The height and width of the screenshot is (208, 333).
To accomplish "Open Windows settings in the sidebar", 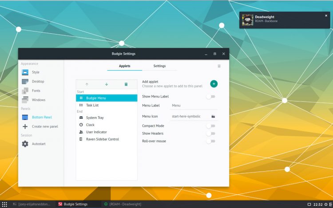I will click(39, 100).
